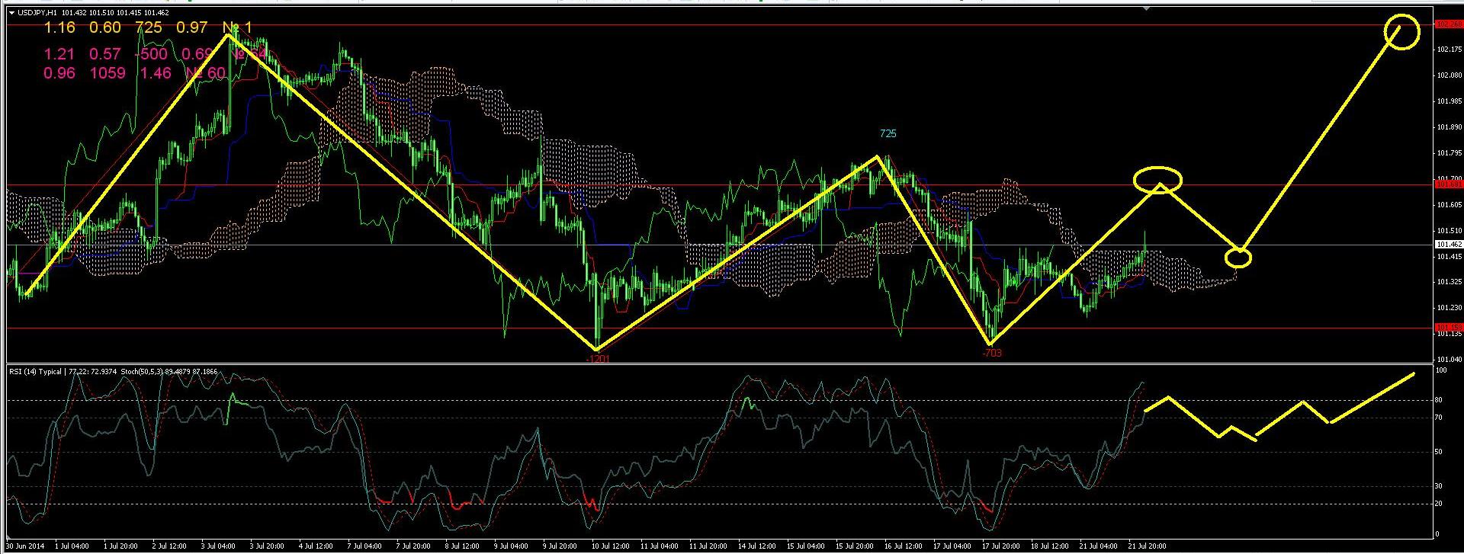Click the red -1201 swing label
This screenshot has width=1464, height=554.
(598, 357)
